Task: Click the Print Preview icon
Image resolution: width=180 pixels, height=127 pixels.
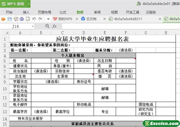Action: coord(28,19)
